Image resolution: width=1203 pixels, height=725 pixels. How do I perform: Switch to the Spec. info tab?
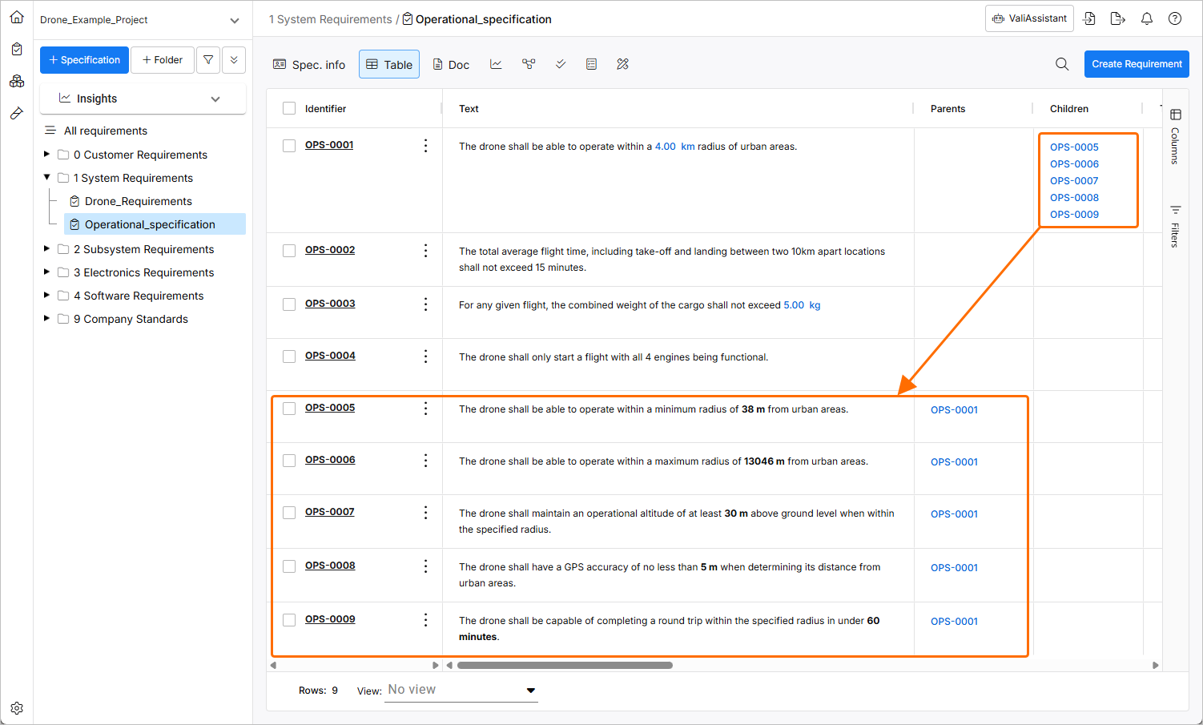[x=309, y=64]
